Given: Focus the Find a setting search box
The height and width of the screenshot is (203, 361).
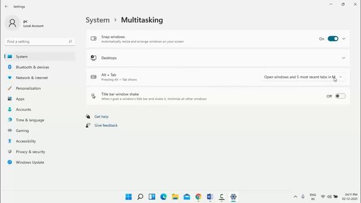Looking at the screenshot, I should 39,41.
